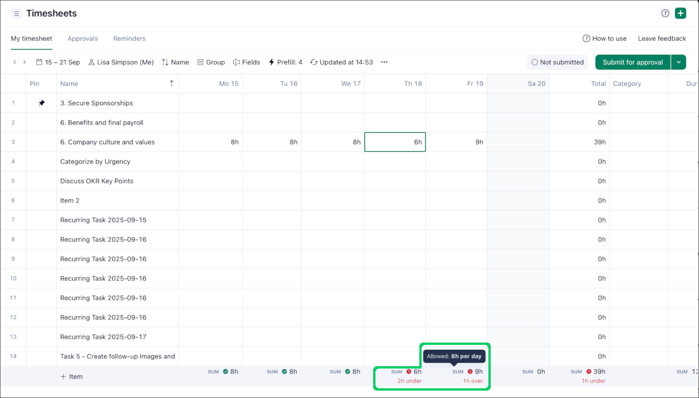Open the 15 – 21 Sep date picker

point(58,62)
